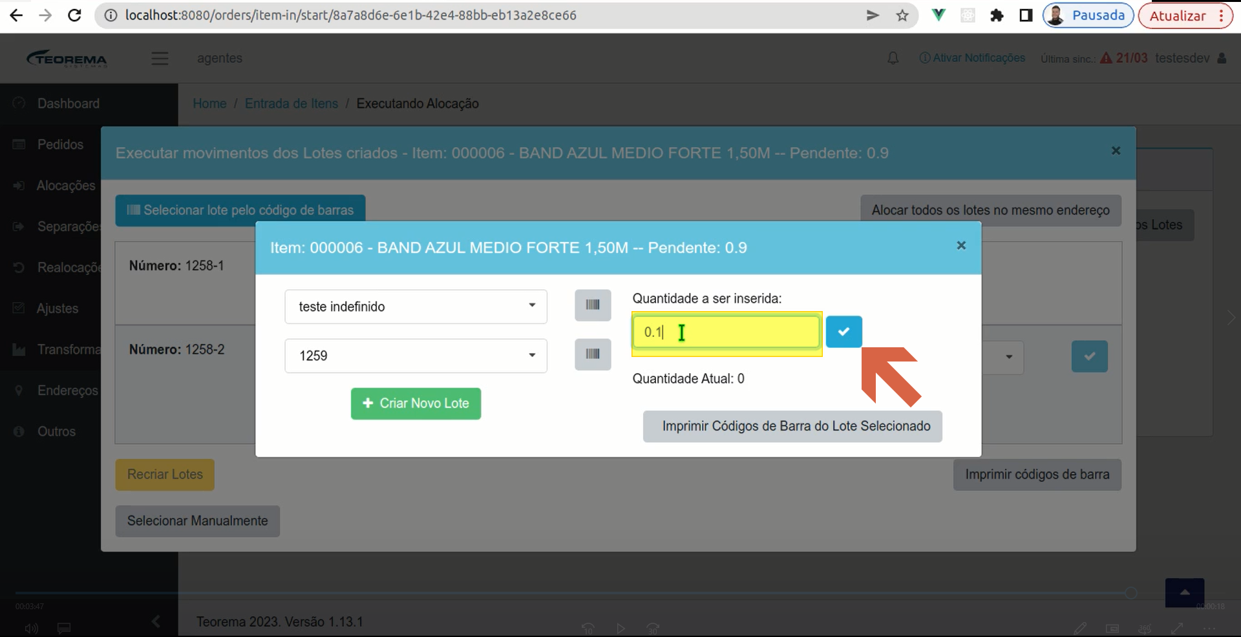Click Entrada de Itens breadcrumb link
Viewport: 1241px width, 637px height.
tap(292, 103)
